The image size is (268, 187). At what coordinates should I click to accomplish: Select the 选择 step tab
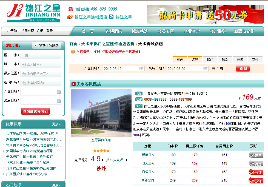coord(195,59)
